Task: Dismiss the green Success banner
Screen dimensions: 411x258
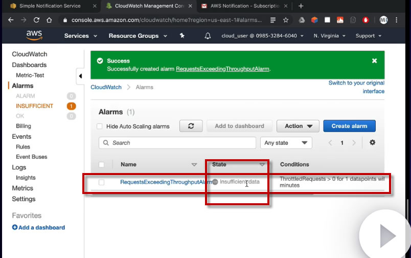Action: [x=374, y=60]
